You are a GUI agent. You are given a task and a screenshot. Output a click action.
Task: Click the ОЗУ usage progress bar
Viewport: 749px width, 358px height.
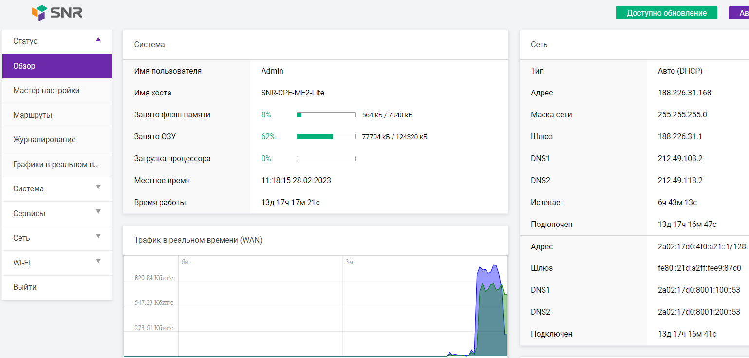pos(326,137)
